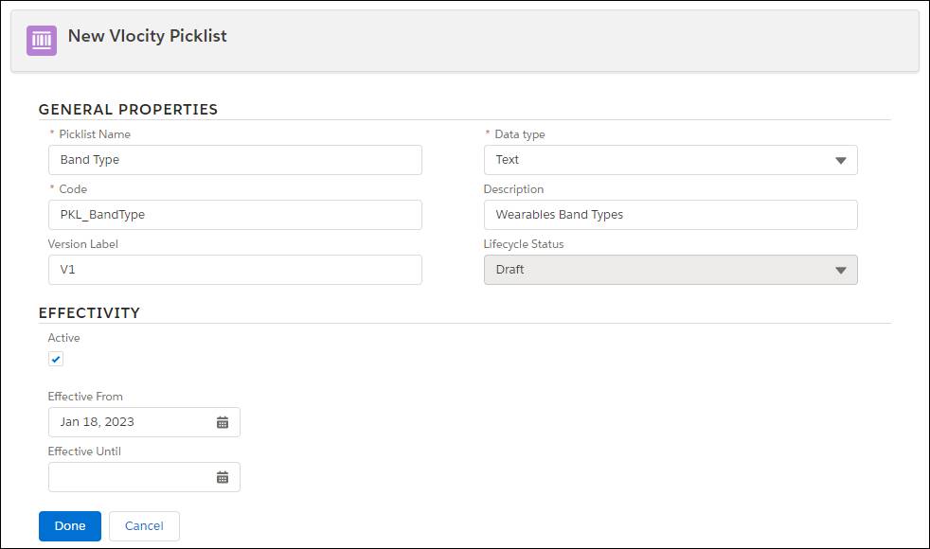Click into the Picklist Name field
The width and height of the screenshot is (930, 549).
click(235, 160)
